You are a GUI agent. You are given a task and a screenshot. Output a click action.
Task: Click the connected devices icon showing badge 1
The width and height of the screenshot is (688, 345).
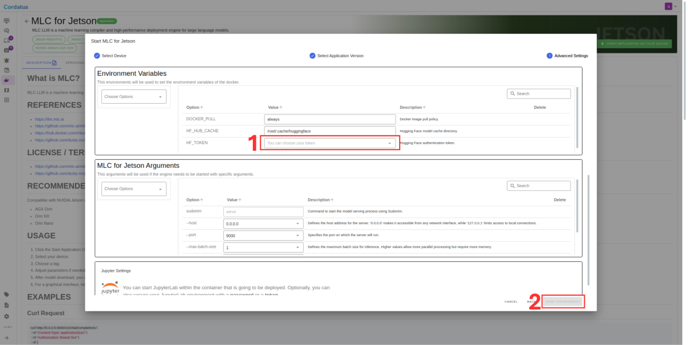[x=7, y=41]
